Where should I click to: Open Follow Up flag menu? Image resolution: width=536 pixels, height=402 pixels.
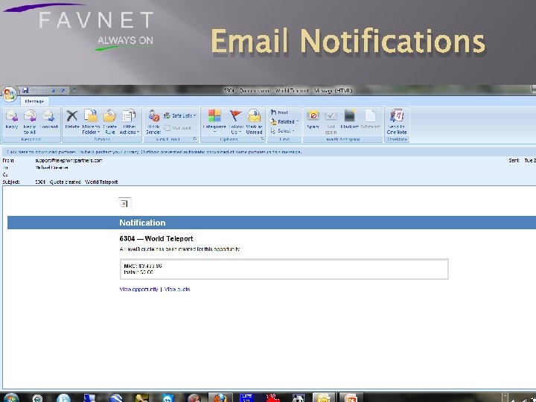click(235, 122)
